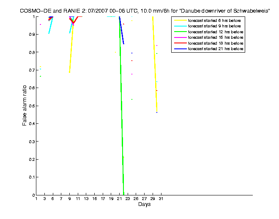Click x-axis tick label 7
This screenshot has height=219, width=279.
(x=61, y=199)
